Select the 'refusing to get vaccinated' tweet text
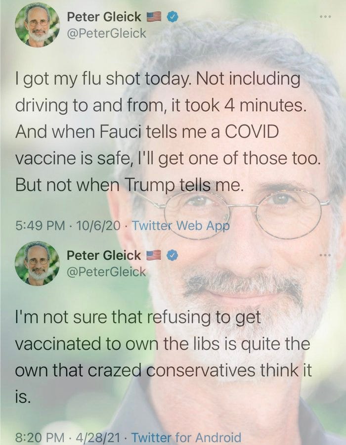This screenshot has height=445, width=346. pos(163,357)
